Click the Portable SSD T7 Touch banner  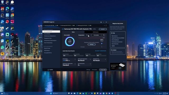pyautogui.click(x=118, y=66)
